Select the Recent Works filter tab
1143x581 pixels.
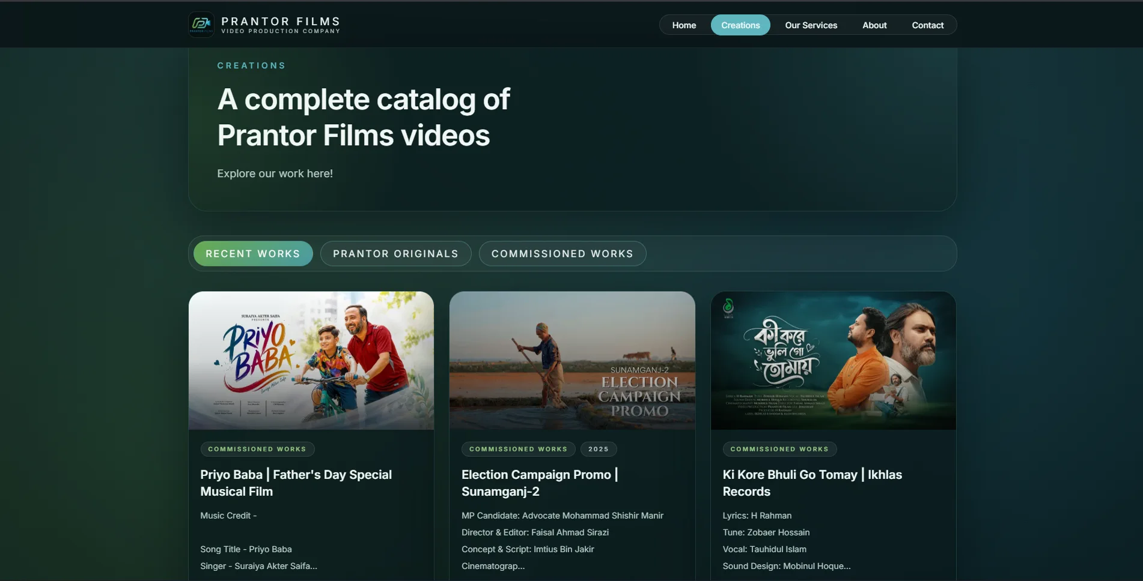click(253, 254)
